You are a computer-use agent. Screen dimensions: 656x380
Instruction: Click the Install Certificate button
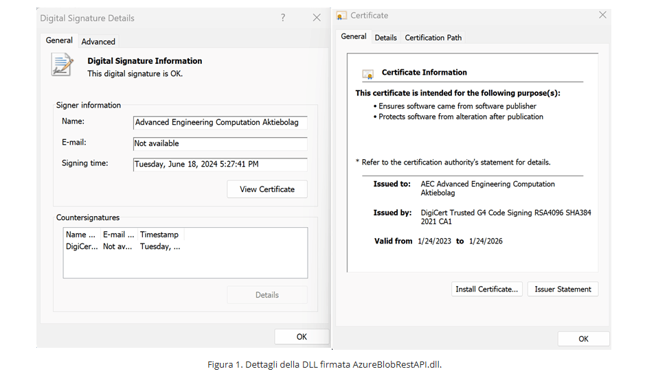pos(486,289)
